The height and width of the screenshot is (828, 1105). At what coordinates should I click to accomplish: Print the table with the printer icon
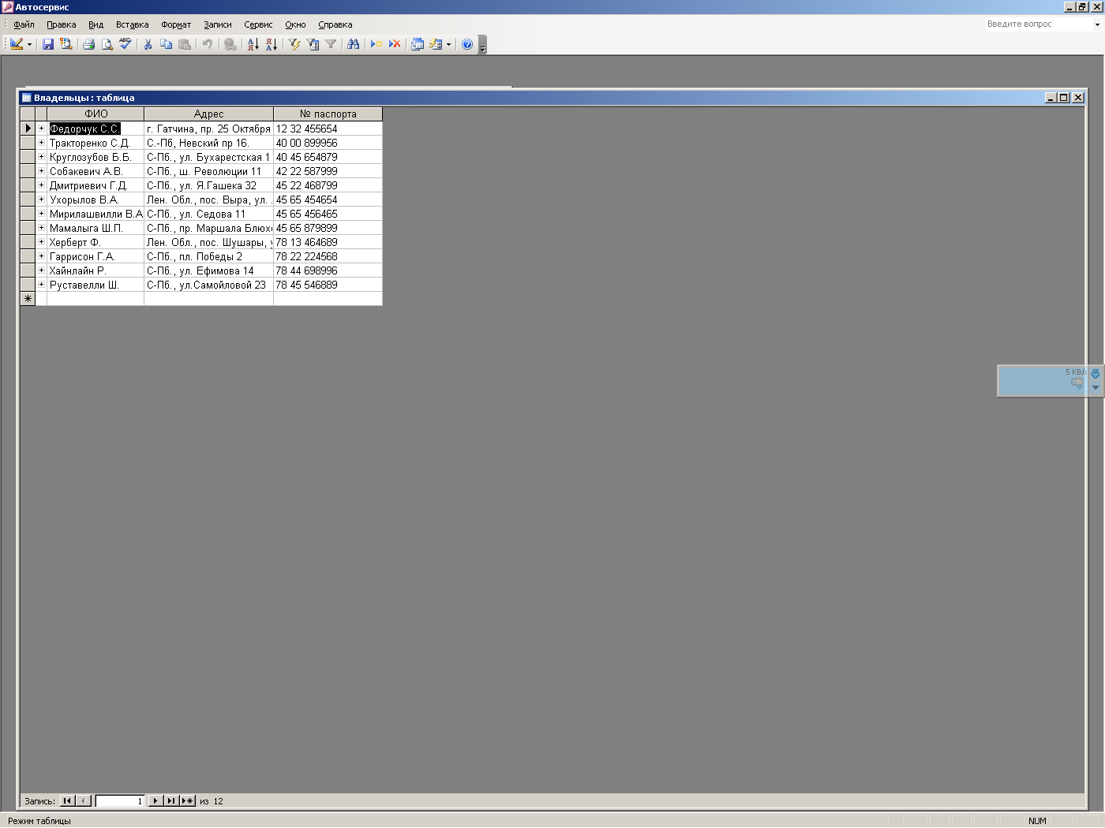(x=89, y=44)
